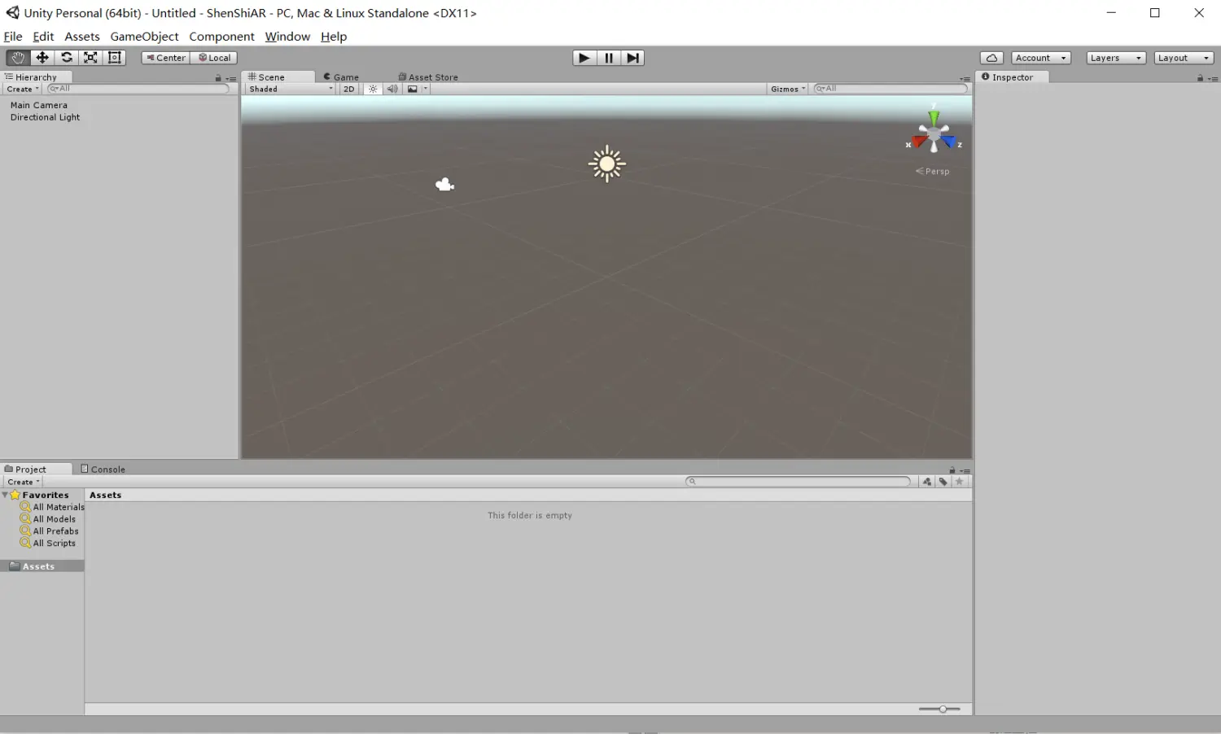Click the Hierarchy search field

(139, 89)
